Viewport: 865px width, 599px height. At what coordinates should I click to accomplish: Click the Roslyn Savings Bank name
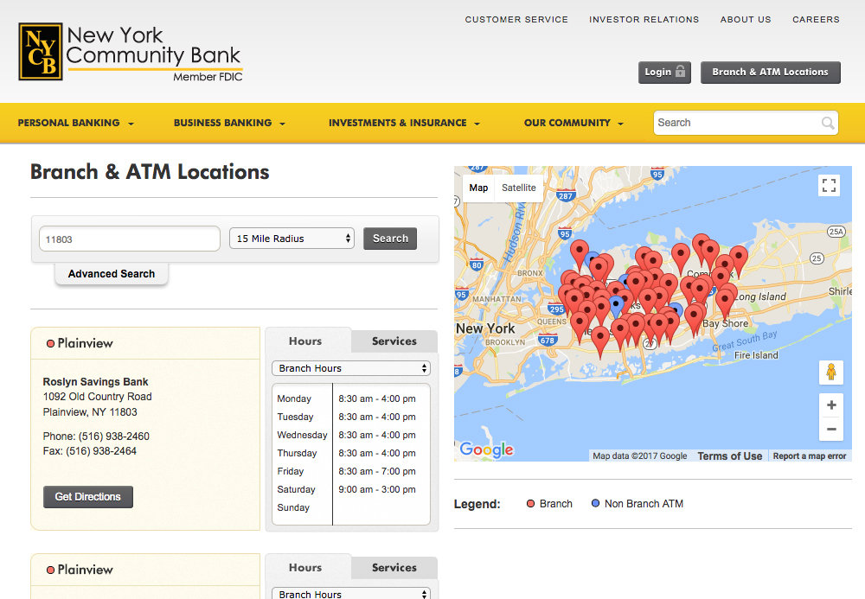(x=95, y=382)
